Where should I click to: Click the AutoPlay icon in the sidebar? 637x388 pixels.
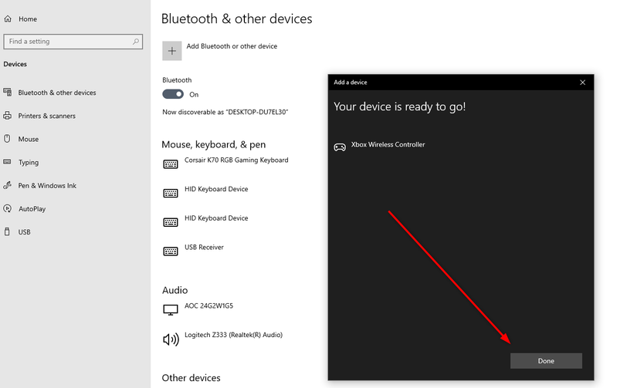tap(7, 208)
